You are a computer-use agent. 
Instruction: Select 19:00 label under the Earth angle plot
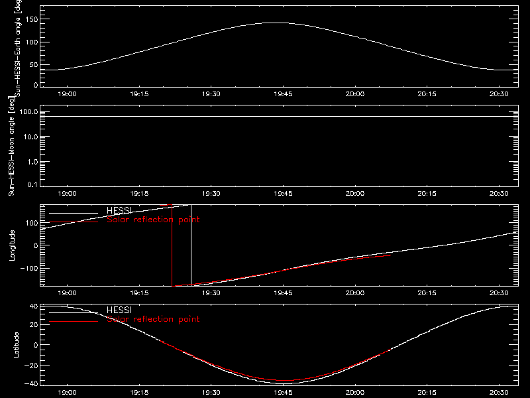67,94
